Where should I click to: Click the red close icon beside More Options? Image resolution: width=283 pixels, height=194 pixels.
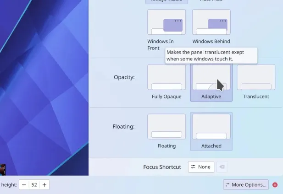275,185
